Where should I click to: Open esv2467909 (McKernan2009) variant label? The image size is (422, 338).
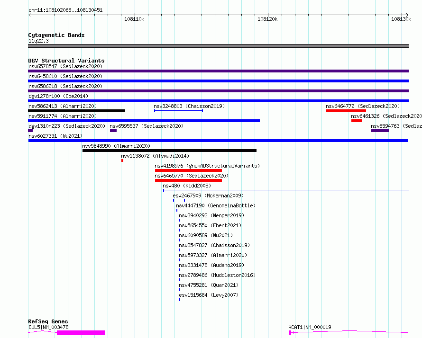pos(208,196)
